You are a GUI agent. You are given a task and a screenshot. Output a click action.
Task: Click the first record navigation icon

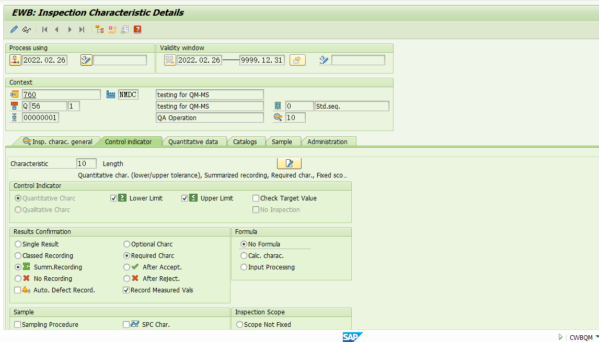tap(44, 29)
